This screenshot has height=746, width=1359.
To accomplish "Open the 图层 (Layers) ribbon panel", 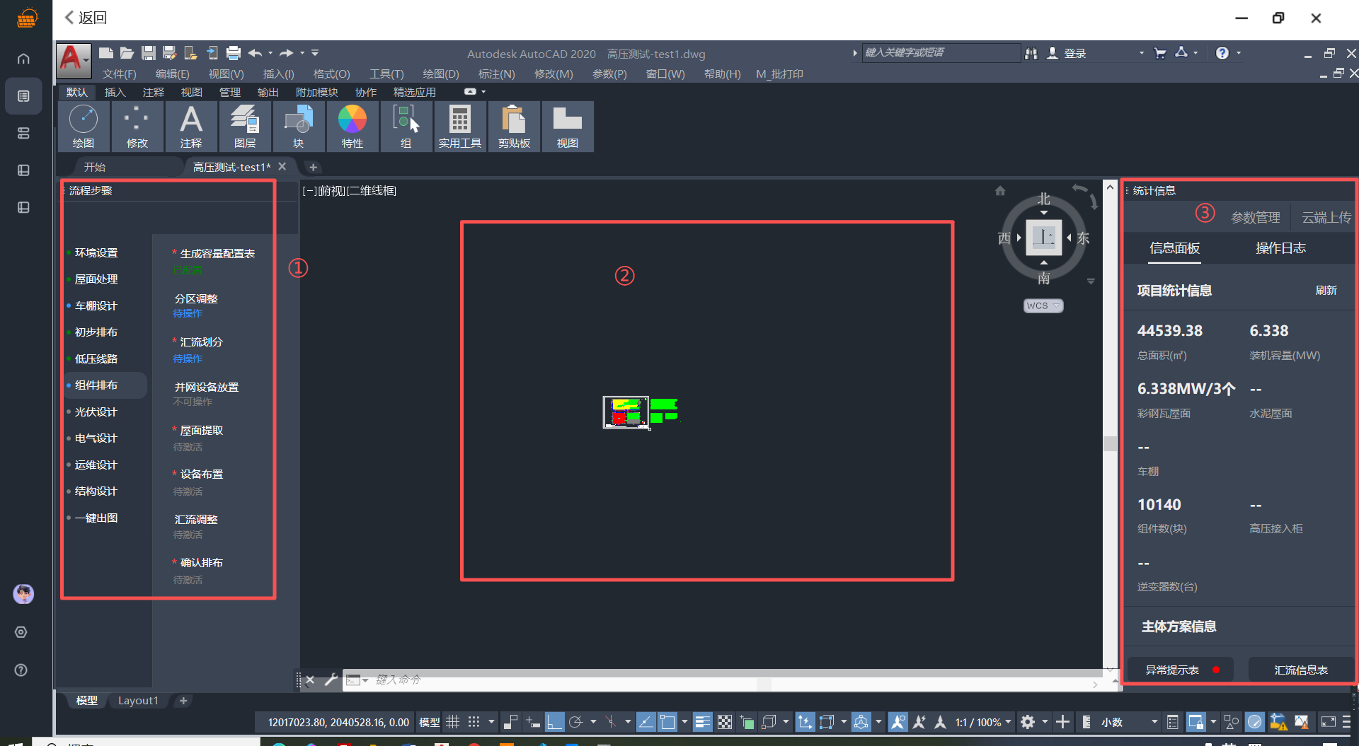I will click(x=245, y=126).
